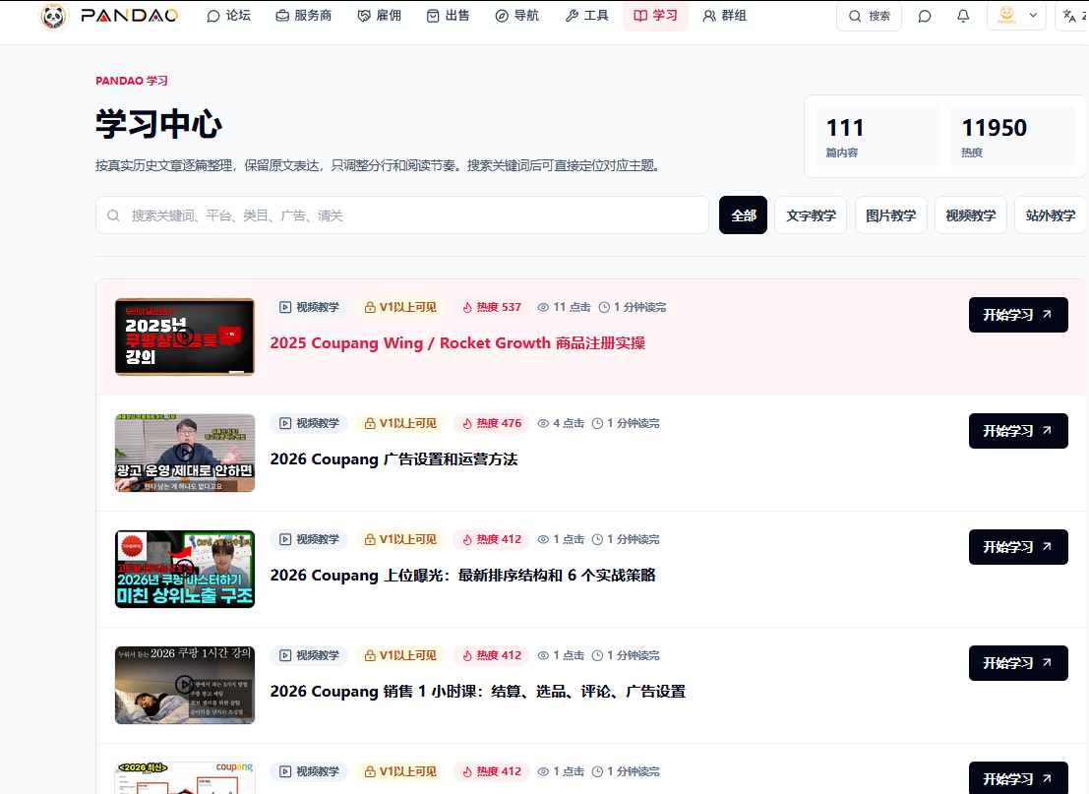1089x794 pixels.
Task: Click 视频教学 tag on 销售 1 小时课 row
Action: [x=309, y=655]
